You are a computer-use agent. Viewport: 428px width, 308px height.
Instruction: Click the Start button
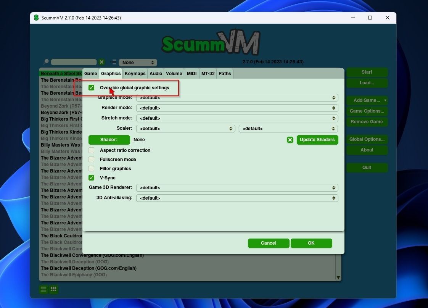367,72
